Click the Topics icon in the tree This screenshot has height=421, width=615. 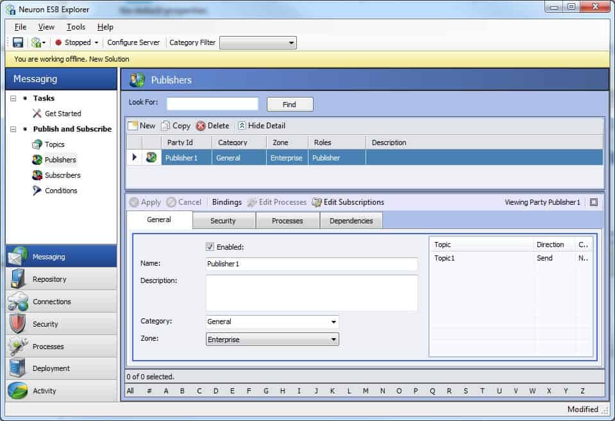37,144
